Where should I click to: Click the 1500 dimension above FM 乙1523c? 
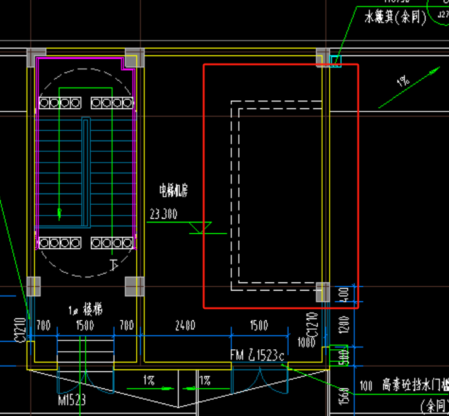tap(259, 325)
